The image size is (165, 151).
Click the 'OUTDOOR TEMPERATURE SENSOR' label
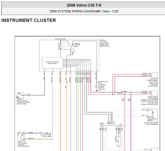tap(152, 119)
